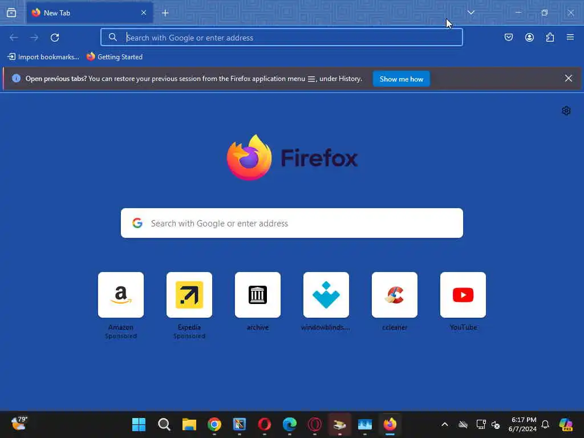The image size is (584, 438).
Task: Go forward one page
Action: coord(34,38)
